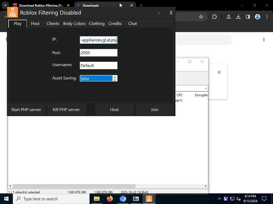Expand the 7-Zip path dropdown arrow
Image resolution: width=273 pixels, height=204 pixels.
[x=206, y=88]
